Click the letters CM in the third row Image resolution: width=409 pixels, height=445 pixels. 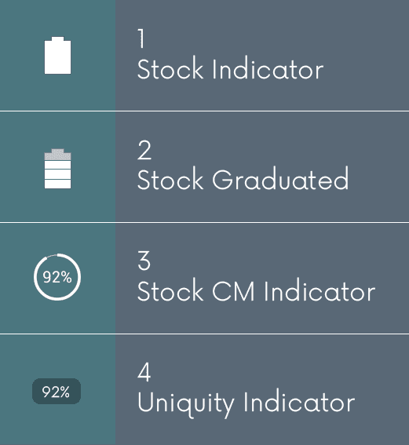tap(233, 291)
